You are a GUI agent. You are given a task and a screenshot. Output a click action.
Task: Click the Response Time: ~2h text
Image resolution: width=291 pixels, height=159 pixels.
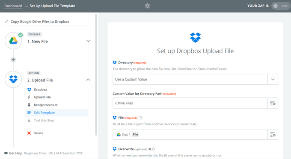click(39, 153)
